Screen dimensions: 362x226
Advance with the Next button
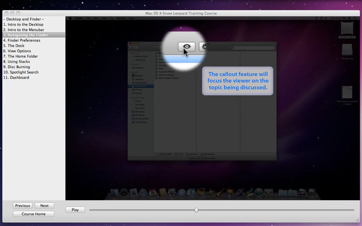[x=44, y=206]
